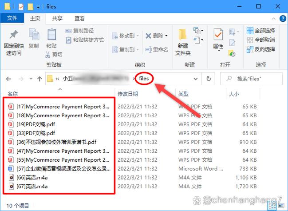This screenshot has height=211, width=288.
Task: Click the History icon in Open group
Action: tap(232, 53)
